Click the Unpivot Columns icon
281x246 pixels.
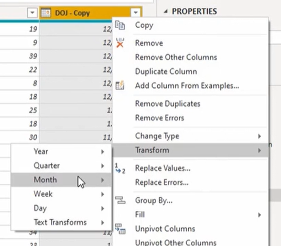coord(120,229)
